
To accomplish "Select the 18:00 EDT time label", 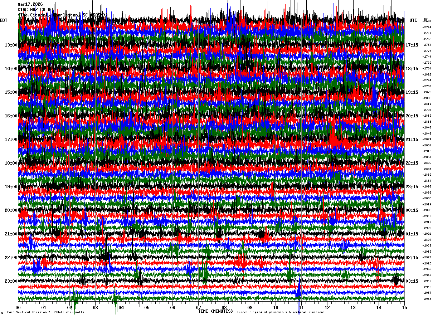I will click(11, 163).
